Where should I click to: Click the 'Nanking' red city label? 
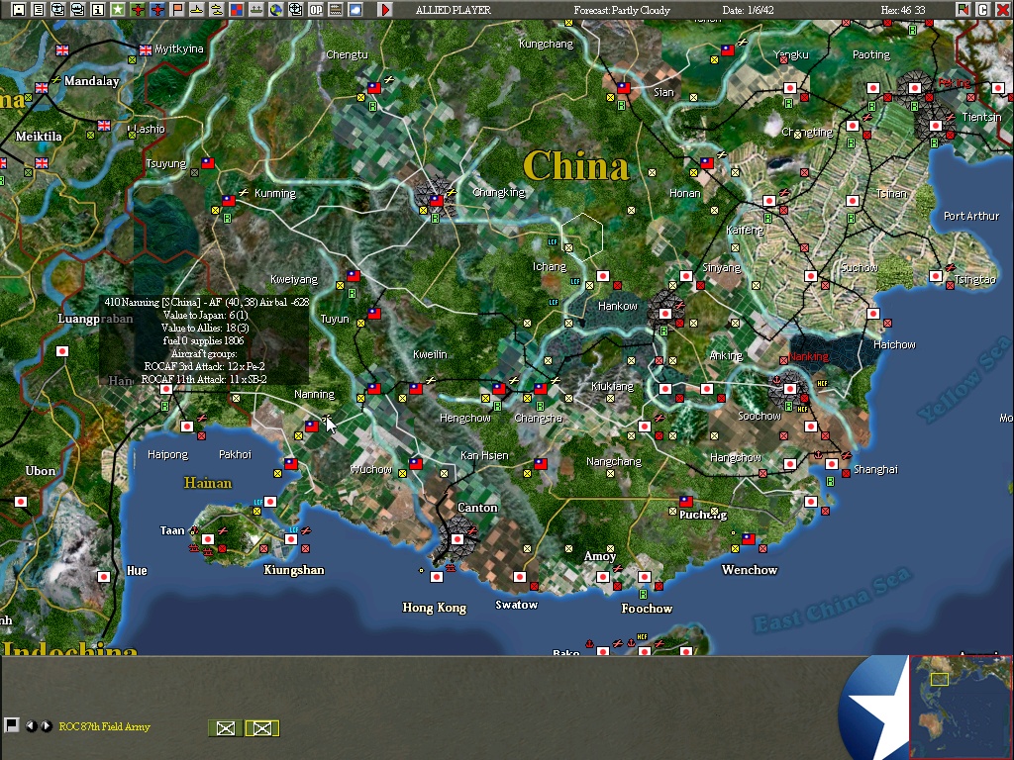(808, 356)
